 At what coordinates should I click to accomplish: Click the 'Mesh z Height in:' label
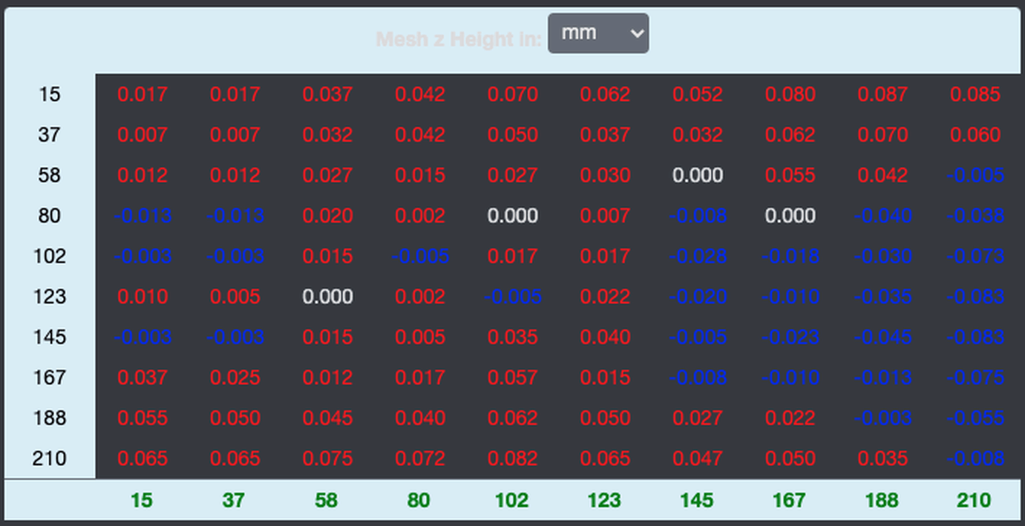click(x=459, y=39)
